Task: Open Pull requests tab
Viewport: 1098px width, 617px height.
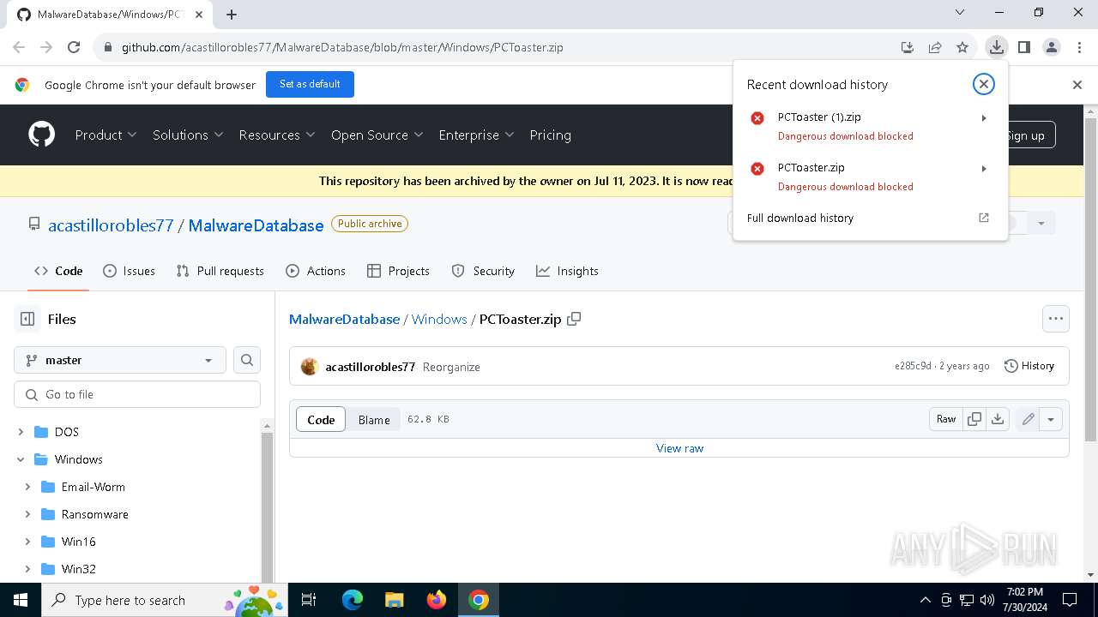Action: (220, 271)
